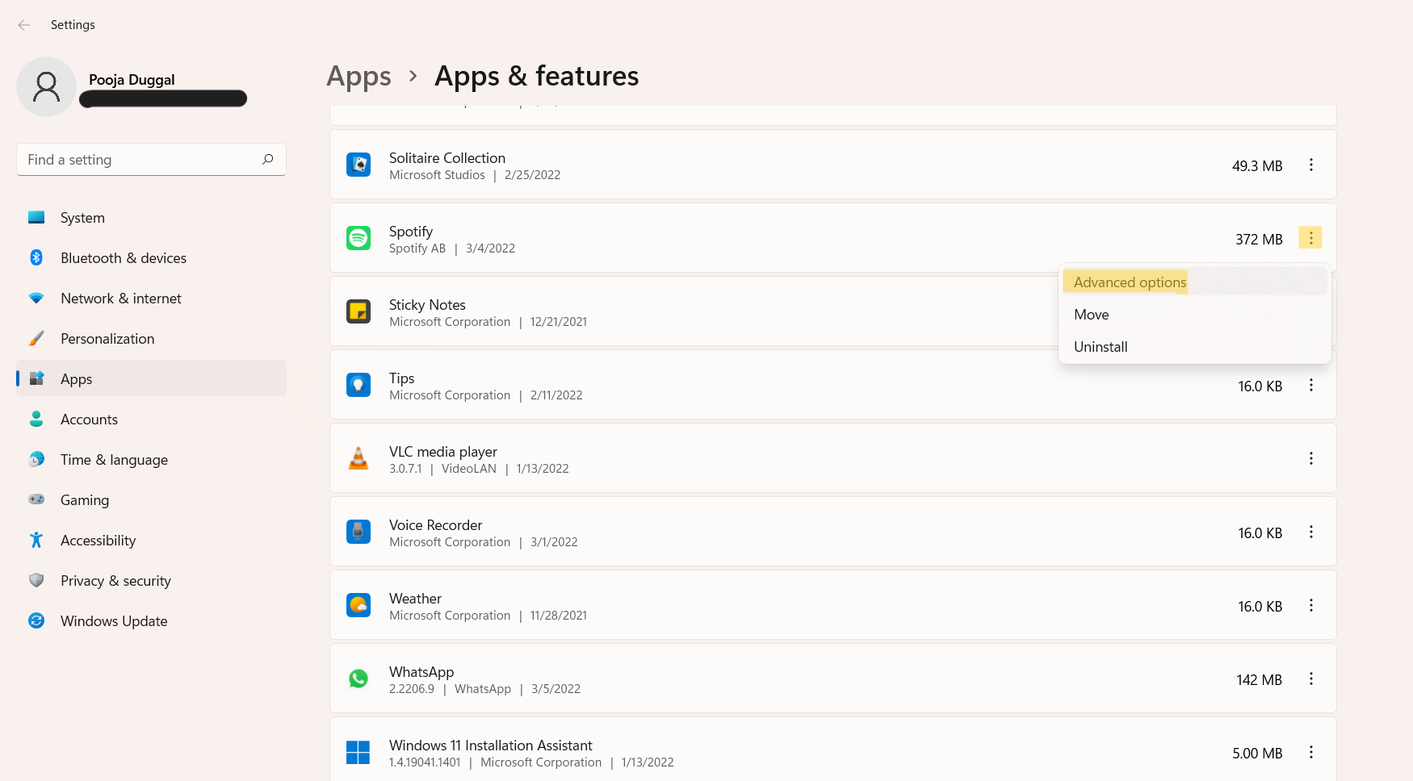The width and height of the screenshot is (1413, 781).
Task: Click the Voice Recorder app icon
Action: point(358,532)
